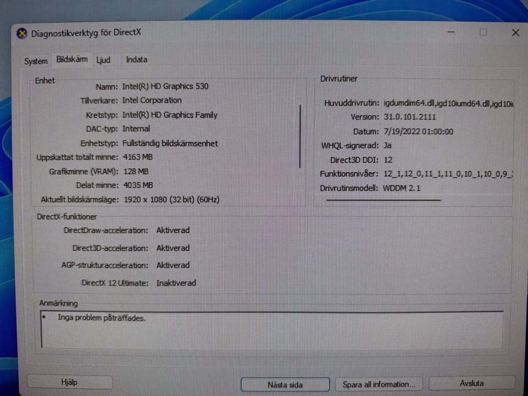This screenshot has height=396, width=528.
Task: Click the Funktionsnivåer value 12_1,12_0
Action: pyautogui.click(x=448, y=174)
